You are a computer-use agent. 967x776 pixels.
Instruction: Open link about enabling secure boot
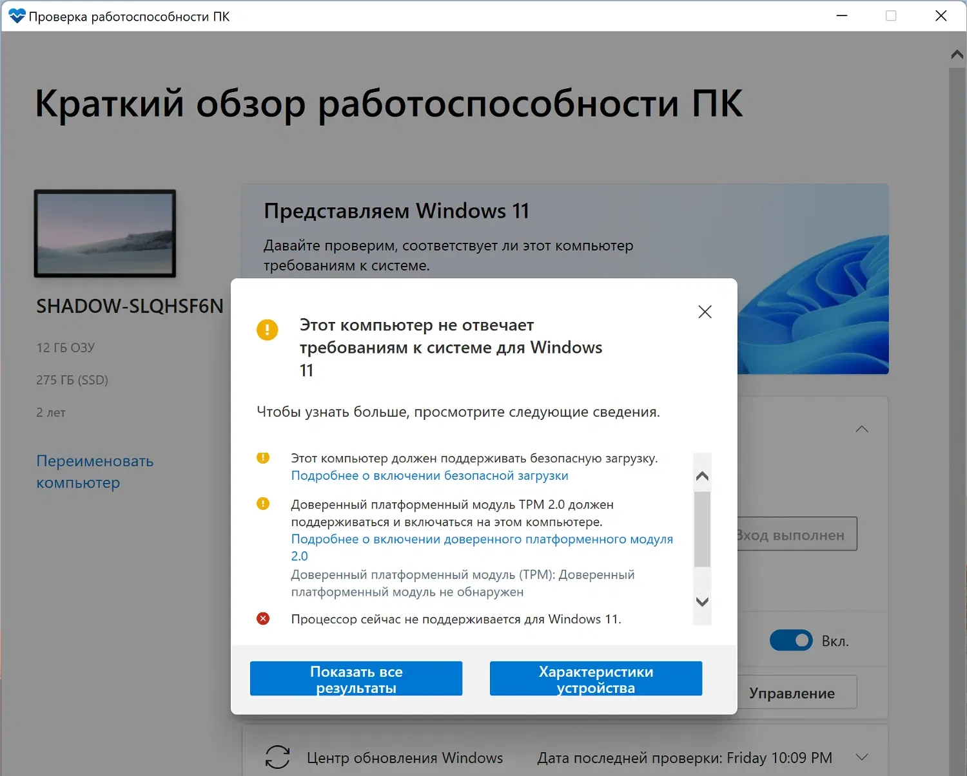tap(430, 475)
